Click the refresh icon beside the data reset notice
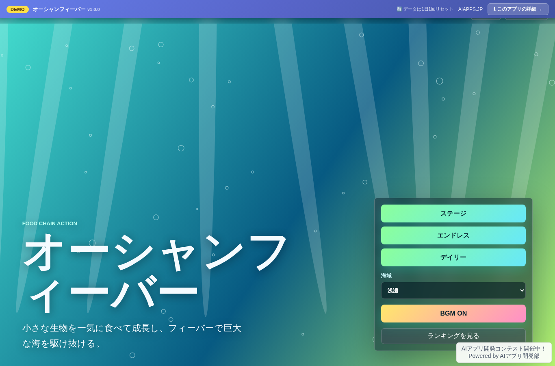 pos(399,9)
